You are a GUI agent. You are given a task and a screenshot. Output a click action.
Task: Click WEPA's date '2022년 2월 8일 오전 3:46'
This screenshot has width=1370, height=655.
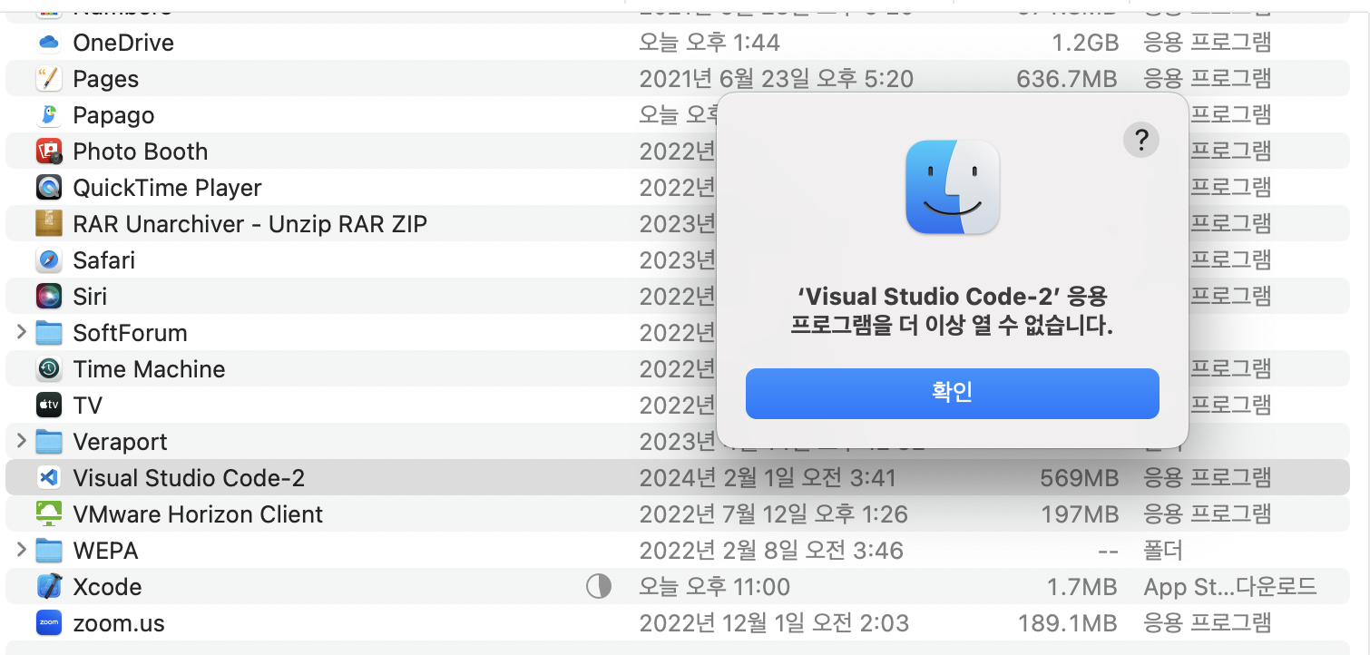coord(771,551)
